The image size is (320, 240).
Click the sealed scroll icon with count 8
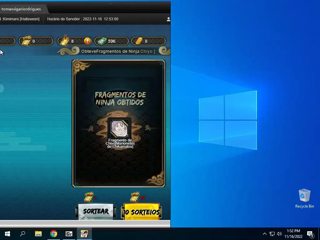[x=64, y=40]
